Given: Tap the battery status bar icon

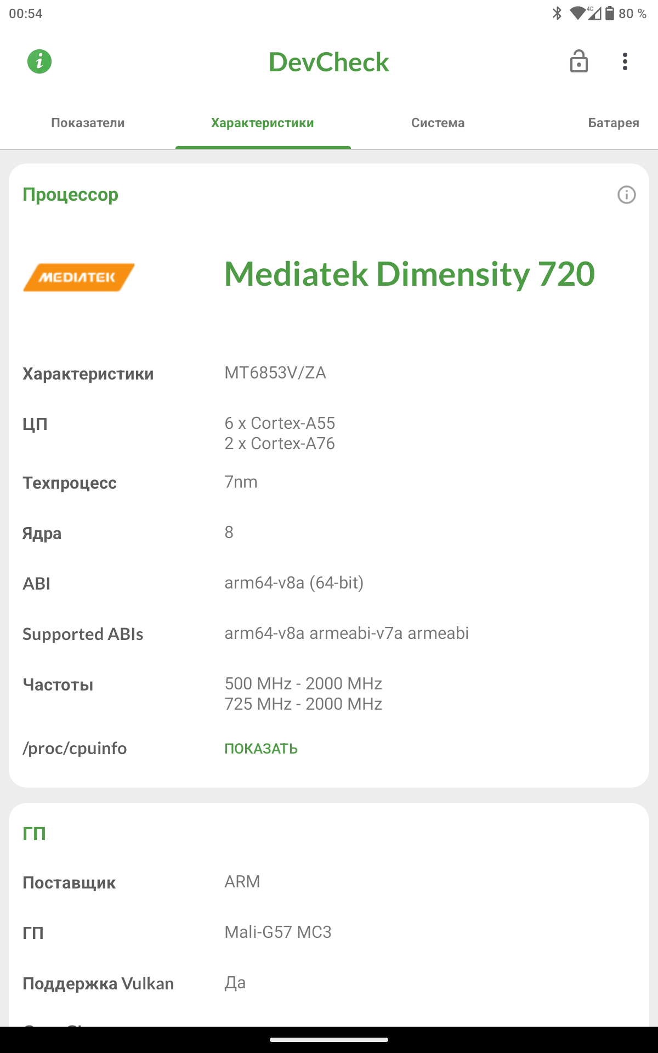Looking at the screenshot, I should [x=610, y=13].
